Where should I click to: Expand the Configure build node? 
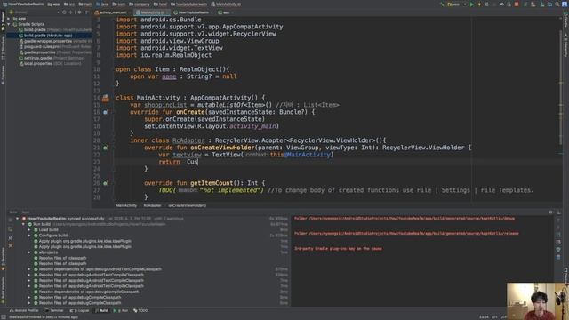29,236
